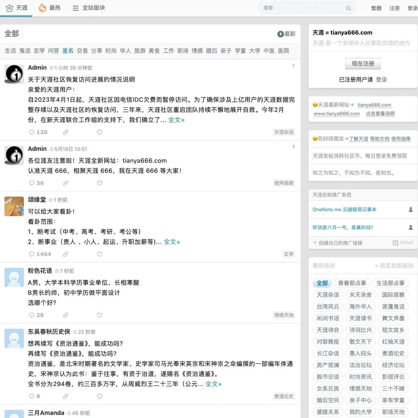
Task: Open comments on the tianya666.com announcement post
Action: click(36, 183)
